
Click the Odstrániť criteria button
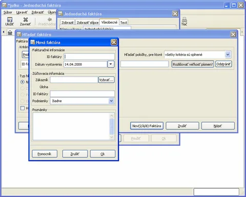[223, 64]
